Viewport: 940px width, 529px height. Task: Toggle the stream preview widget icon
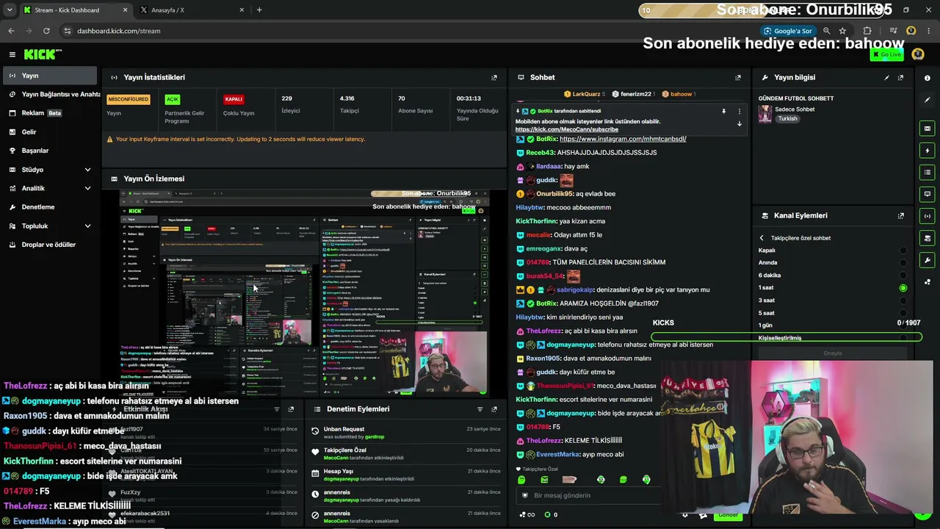pyautogui.click(x=928, y=129)
